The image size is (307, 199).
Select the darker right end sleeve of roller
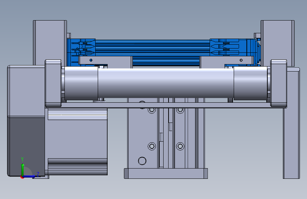click(250, 83)
